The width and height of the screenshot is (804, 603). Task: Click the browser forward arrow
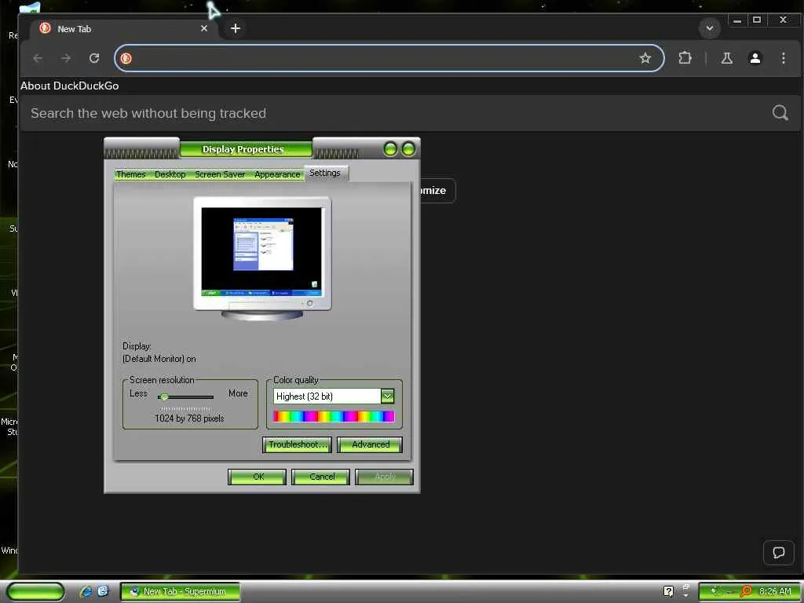[66, 58]
